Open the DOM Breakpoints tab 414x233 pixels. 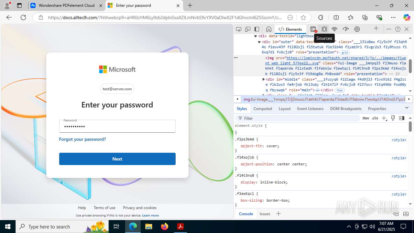(346, 109)
